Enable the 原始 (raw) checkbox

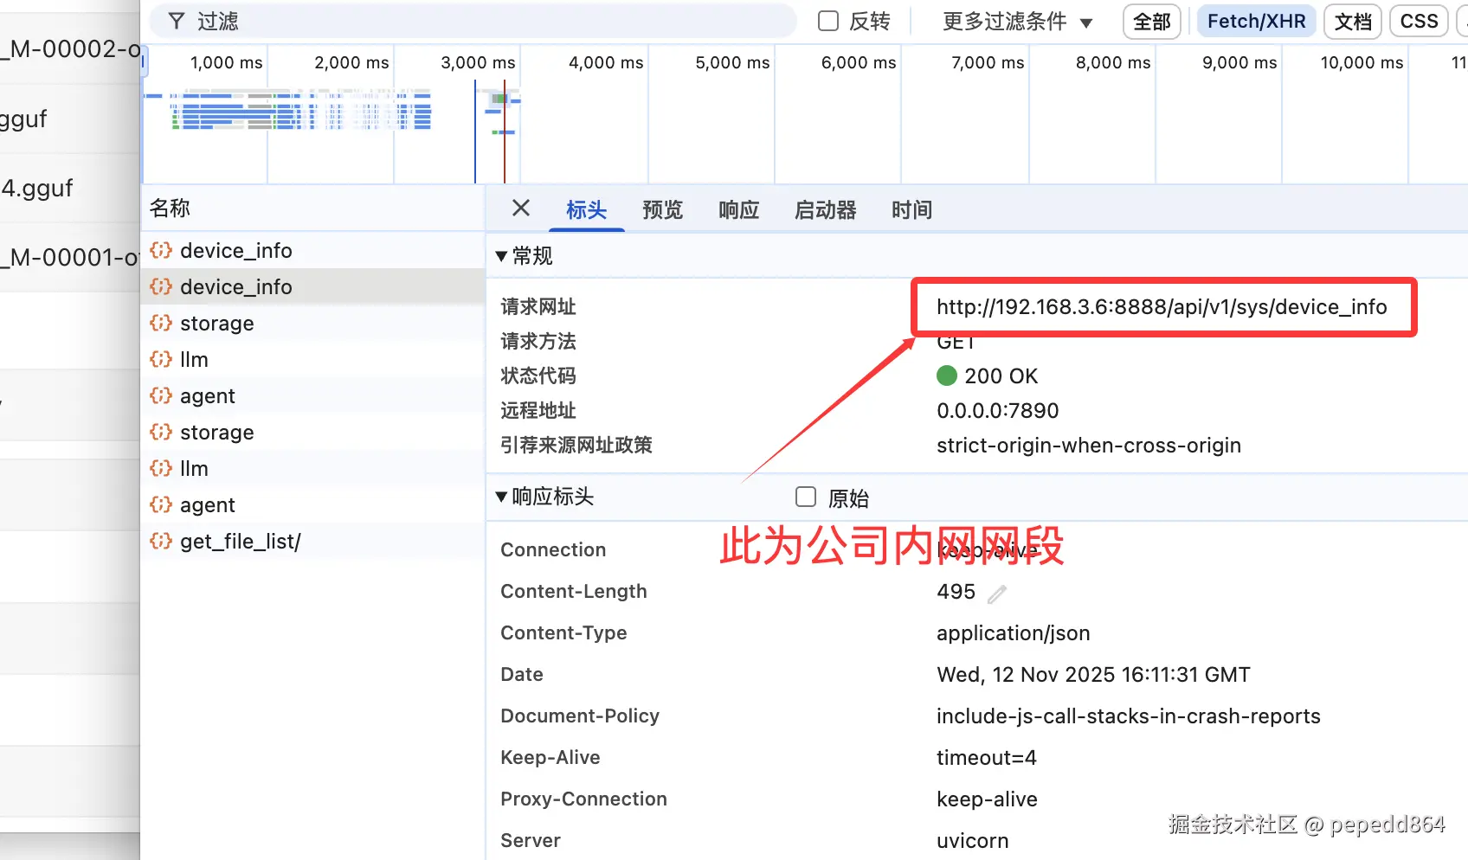coord(806,497)
